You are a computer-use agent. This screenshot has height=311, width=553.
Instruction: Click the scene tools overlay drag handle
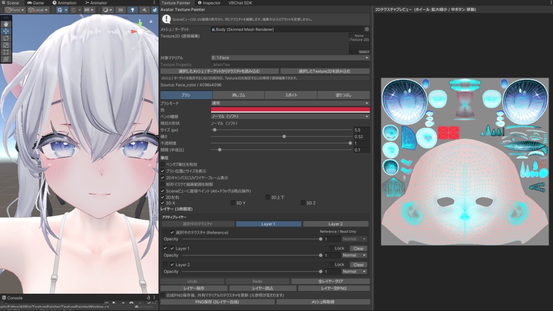[x=6, y=18]
